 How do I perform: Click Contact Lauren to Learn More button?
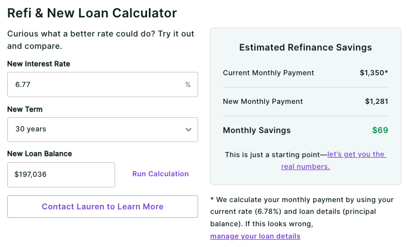[103, 207]
